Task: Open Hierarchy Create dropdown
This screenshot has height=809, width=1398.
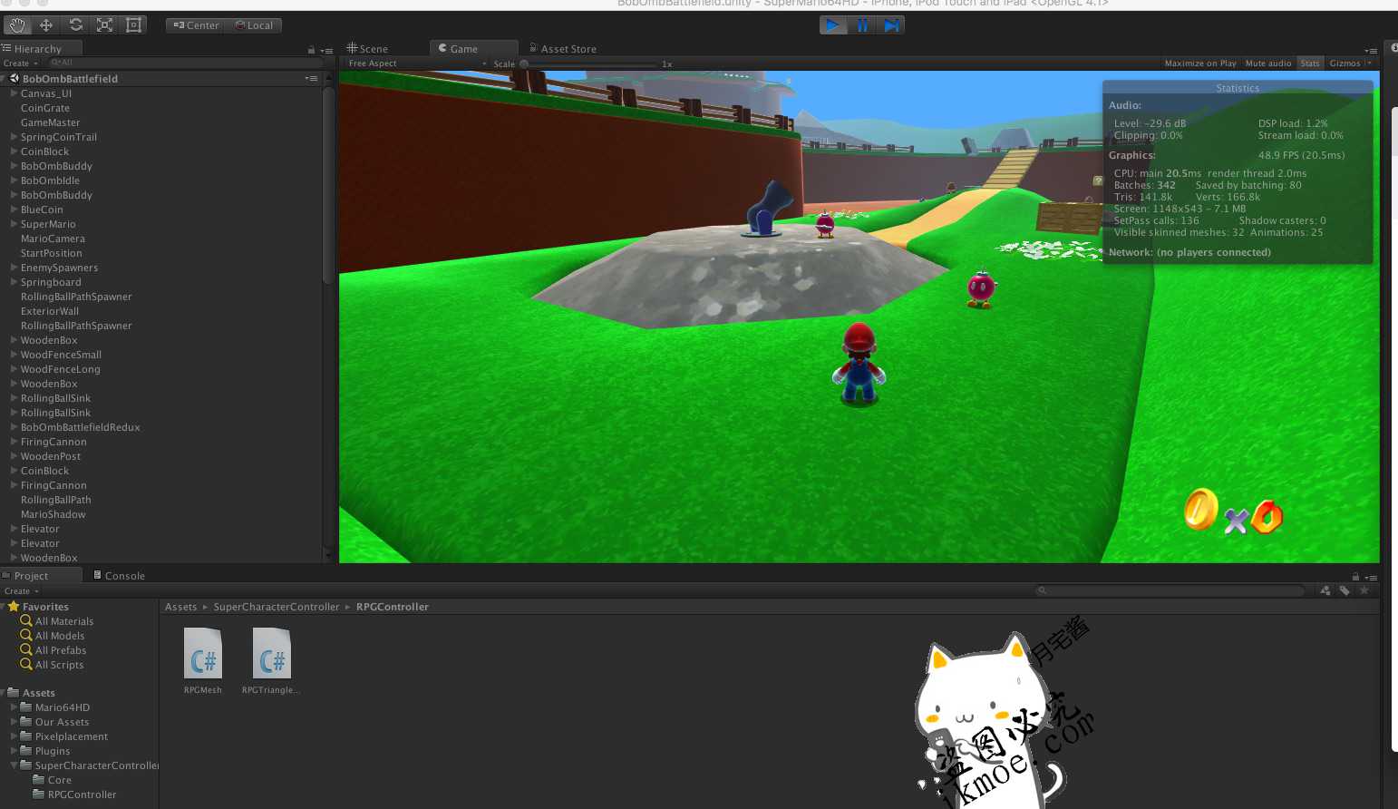Action: [x=20, y=63]
